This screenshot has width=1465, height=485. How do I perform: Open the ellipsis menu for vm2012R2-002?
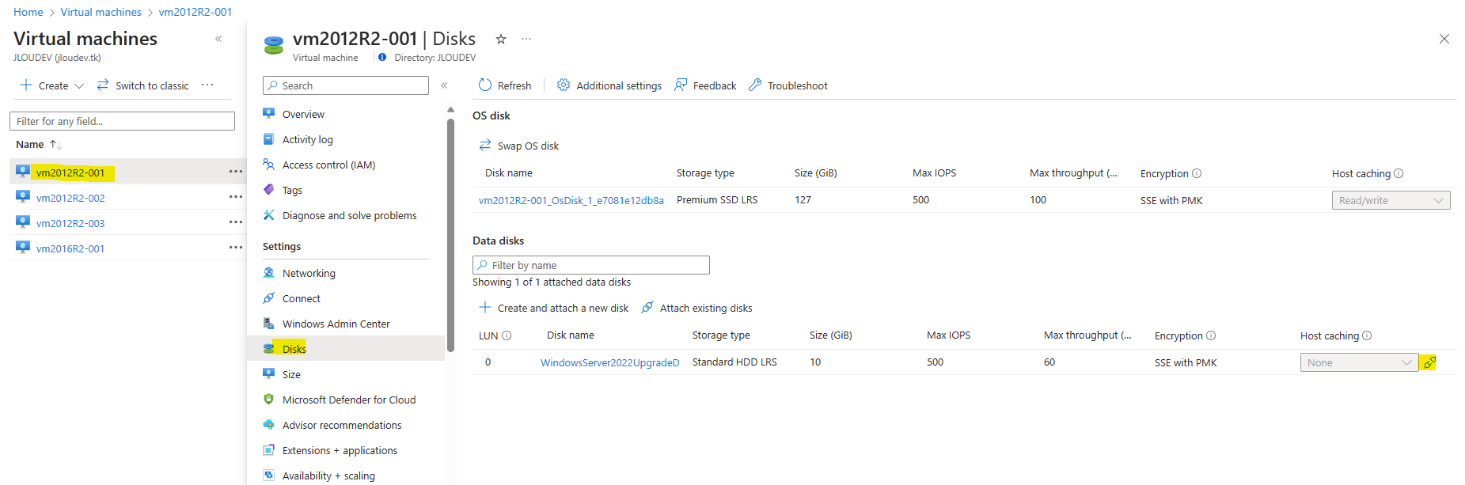coord(236,197)
